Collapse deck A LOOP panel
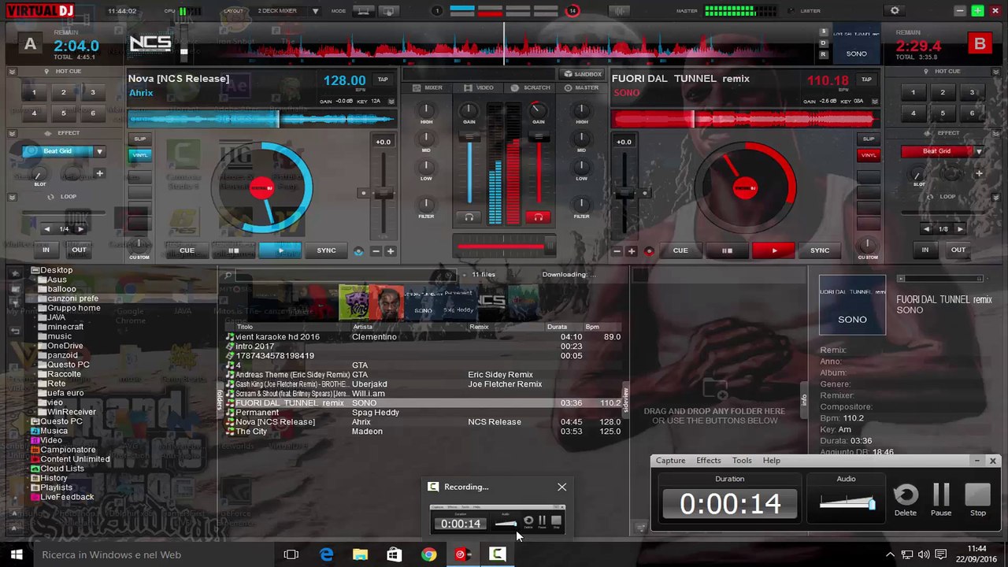Screen dimensions: 1008x567 click(x=11, y=196)
